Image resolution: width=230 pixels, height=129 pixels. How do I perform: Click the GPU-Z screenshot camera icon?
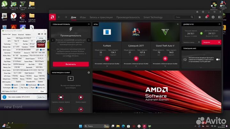tap(39, 34)
